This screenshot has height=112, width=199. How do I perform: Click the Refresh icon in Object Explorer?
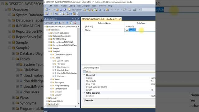[x=71, y=23]
